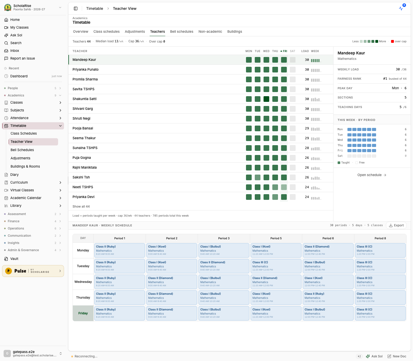
Task: Expand the Curriculum sidebar item
Action: pos(60,183)
